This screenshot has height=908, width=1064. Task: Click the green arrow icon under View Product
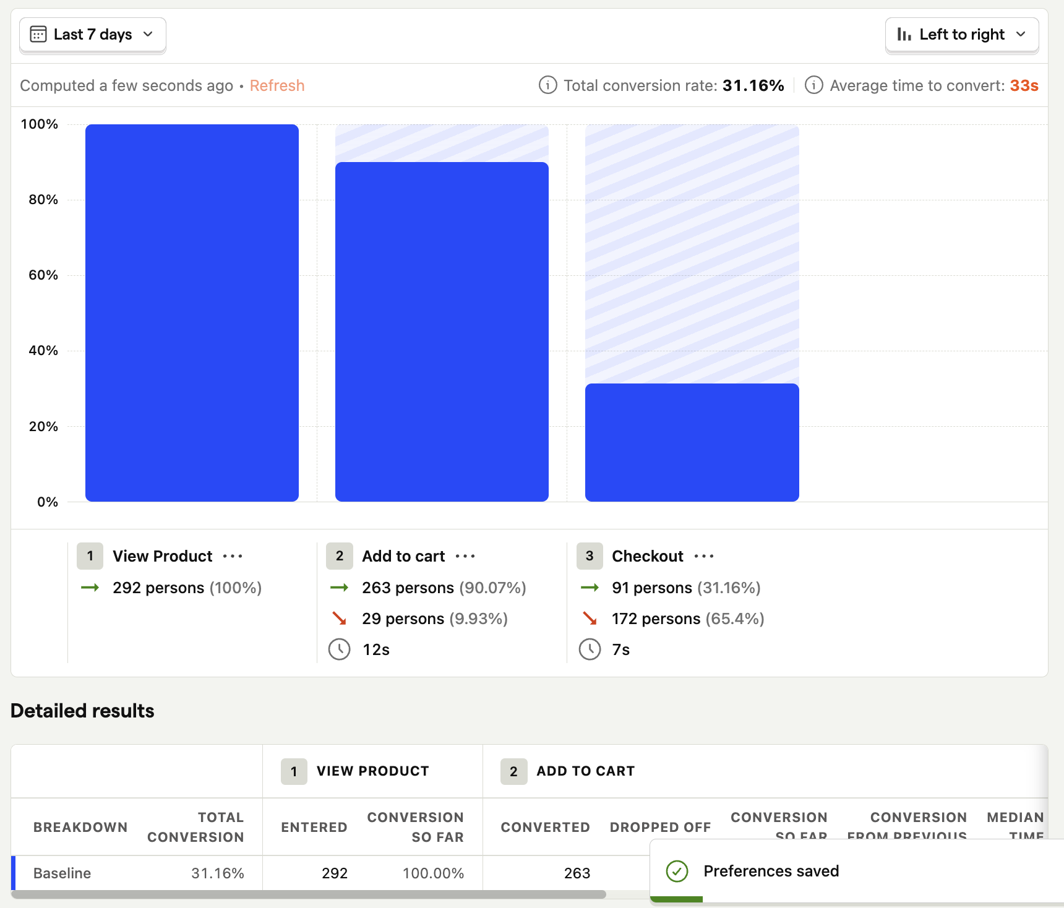click(x=90, y=588)
